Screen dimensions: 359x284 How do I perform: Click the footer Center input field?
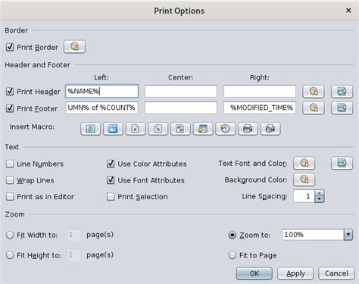181,108
